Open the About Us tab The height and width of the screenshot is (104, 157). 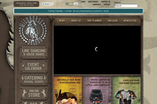(x=76, y=21)
